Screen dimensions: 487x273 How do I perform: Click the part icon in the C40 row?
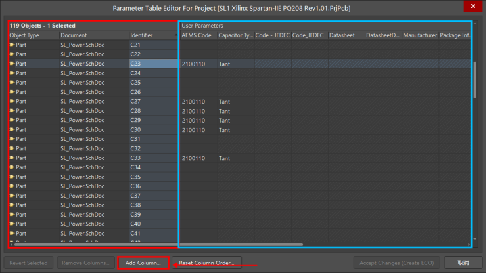click(x=12, y=224)
